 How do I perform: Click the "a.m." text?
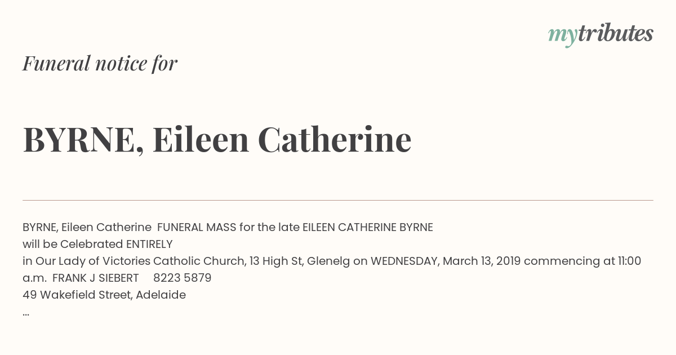point(34,278)
